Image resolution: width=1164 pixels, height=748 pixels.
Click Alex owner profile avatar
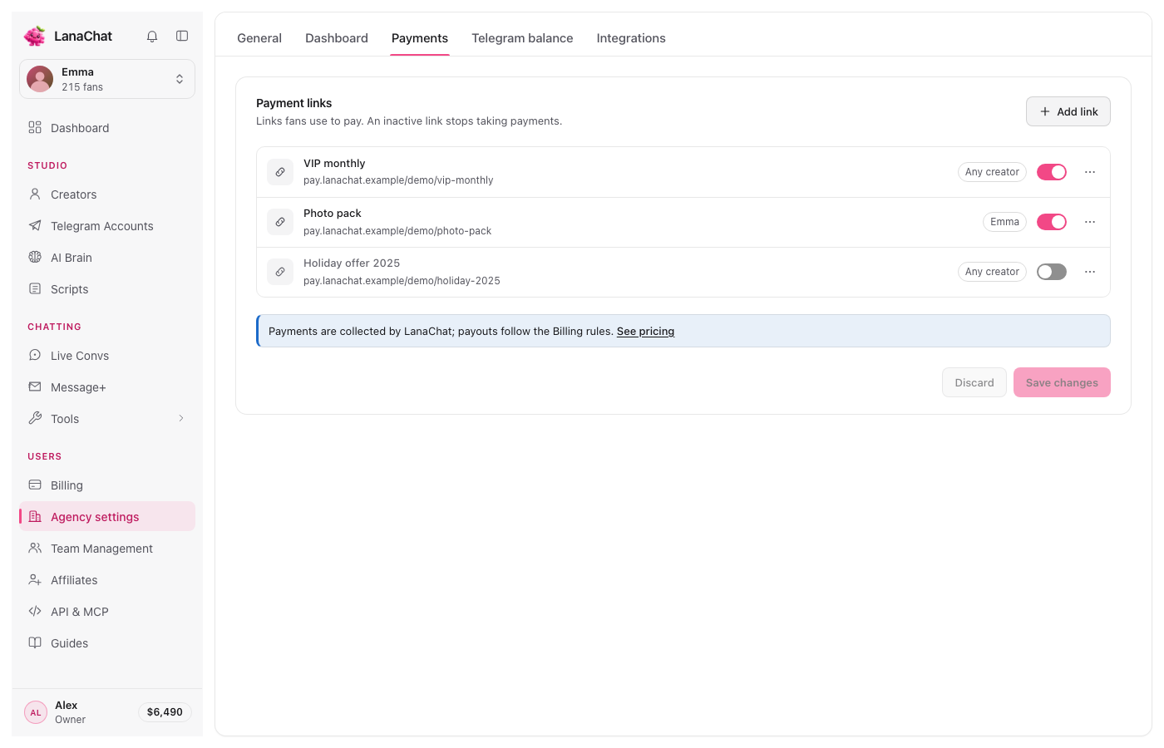click(x=36, y=712)
